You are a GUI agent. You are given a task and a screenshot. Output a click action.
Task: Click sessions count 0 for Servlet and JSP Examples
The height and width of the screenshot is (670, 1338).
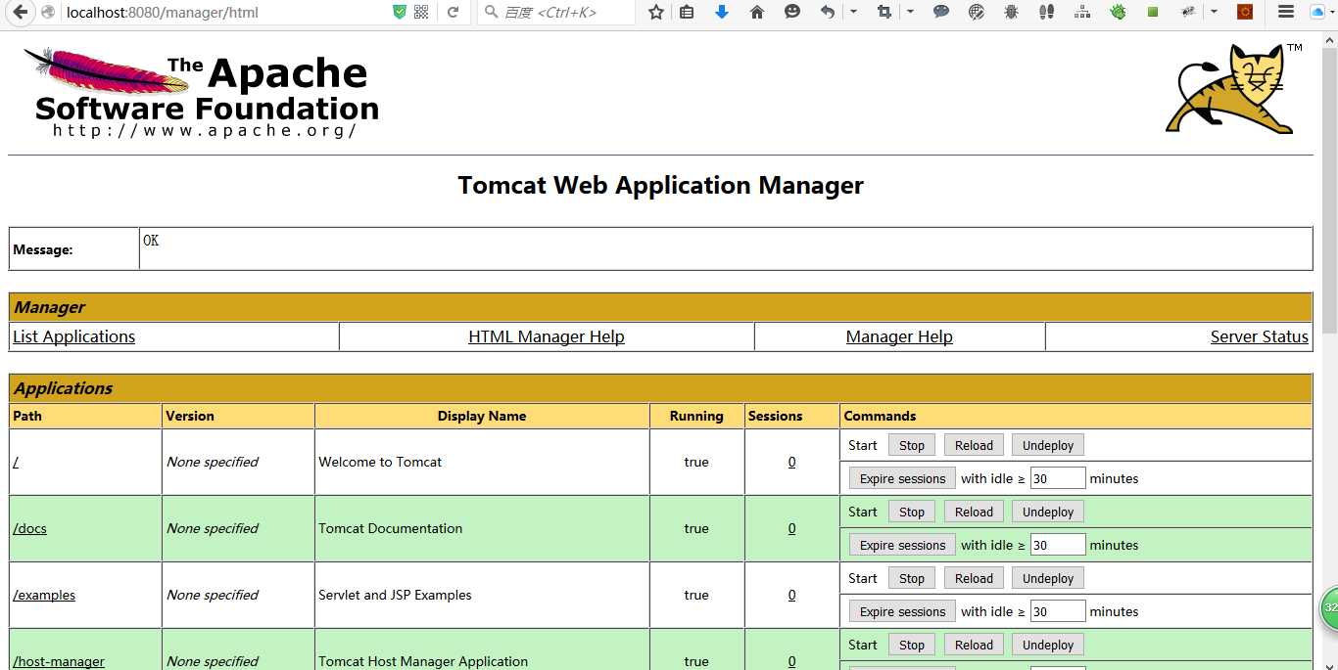(791, 595)
